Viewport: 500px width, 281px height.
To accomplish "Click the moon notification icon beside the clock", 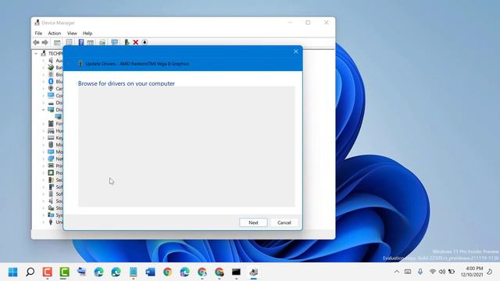I will (490, 272).
